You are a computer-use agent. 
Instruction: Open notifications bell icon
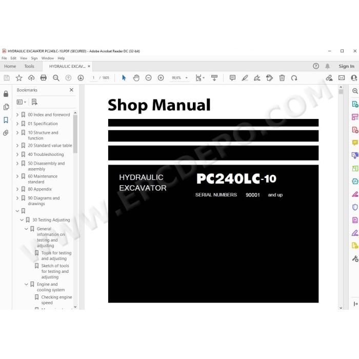[x=327, y=66]
